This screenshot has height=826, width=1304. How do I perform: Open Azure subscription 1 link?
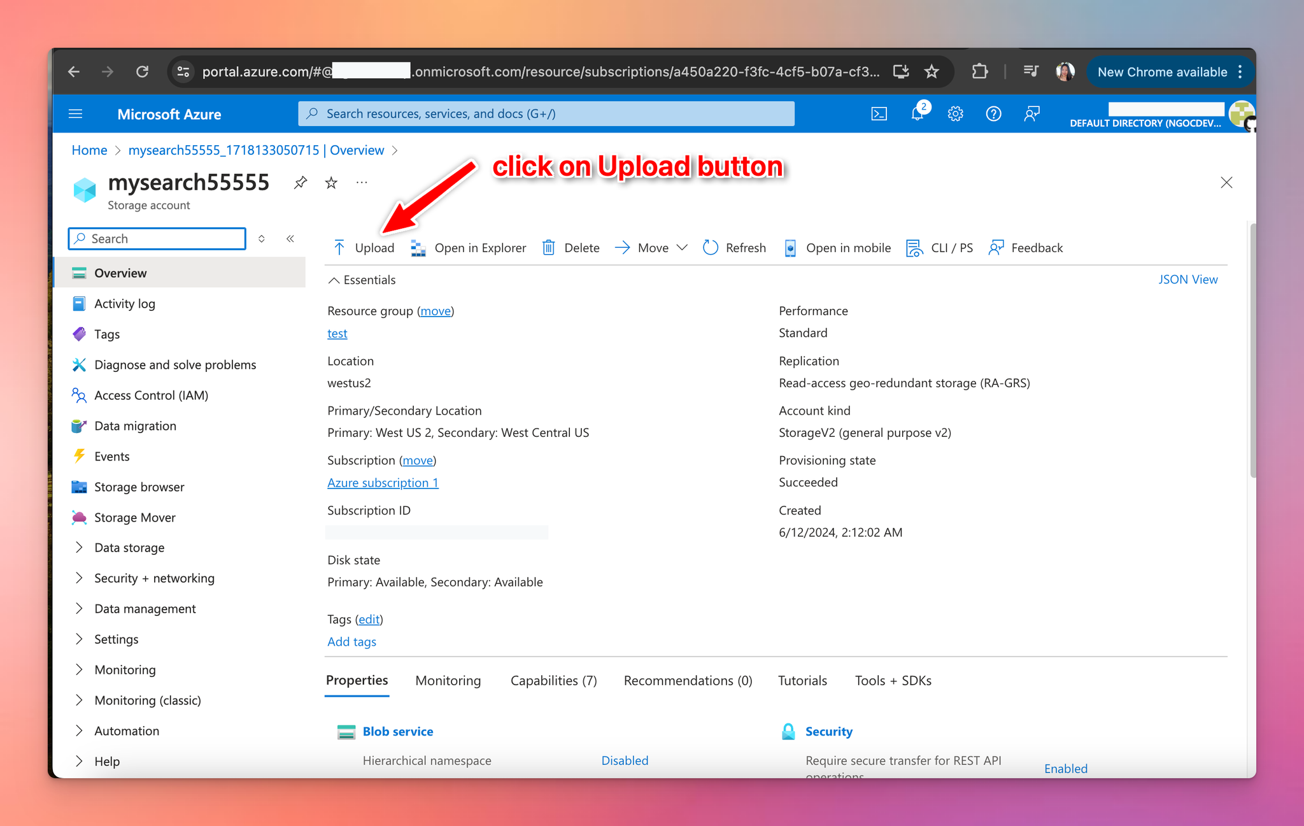click(383, 482)
